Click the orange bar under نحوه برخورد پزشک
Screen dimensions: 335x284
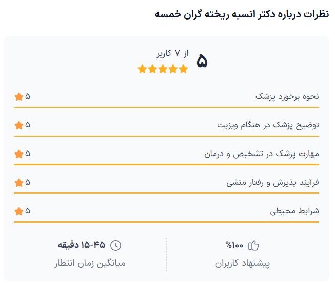click(167, 107)
